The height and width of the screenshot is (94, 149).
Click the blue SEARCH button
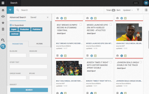click(29, 90)
